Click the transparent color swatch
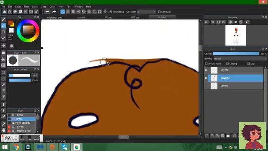 [11, 30]
